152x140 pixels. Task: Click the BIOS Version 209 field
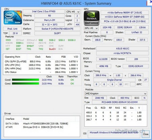[x=137, y=59]
